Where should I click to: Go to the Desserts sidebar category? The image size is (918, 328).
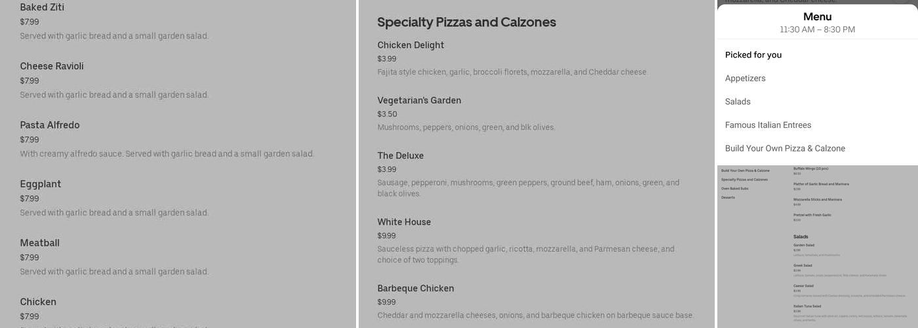(x=728, y=197)
